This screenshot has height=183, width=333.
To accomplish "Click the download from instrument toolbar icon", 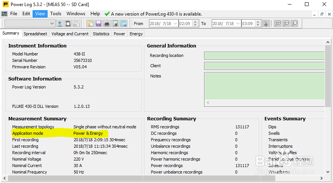I will coord(60,23).
